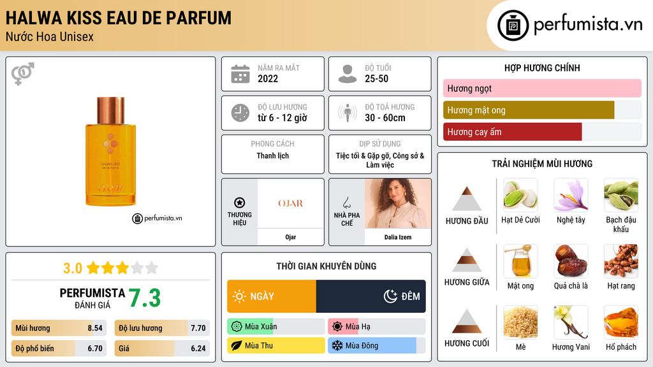This screenshot has height=367, width=653.
Task: Click the sillage person icon for Độ Toả Hương
Action: point(348,113)
